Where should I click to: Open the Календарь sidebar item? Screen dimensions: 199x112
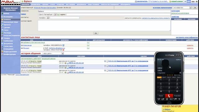[8, 16]
